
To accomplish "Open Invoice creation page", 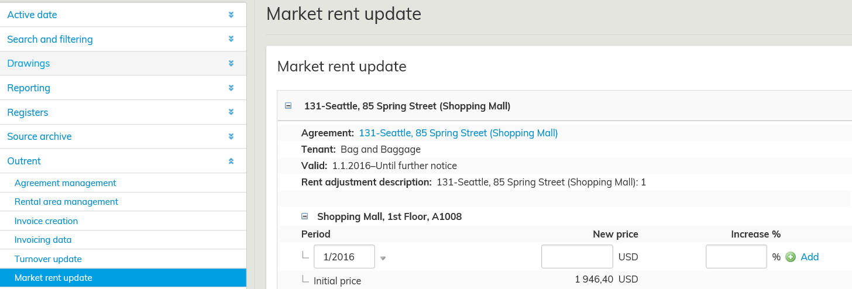I will point(46,221).
